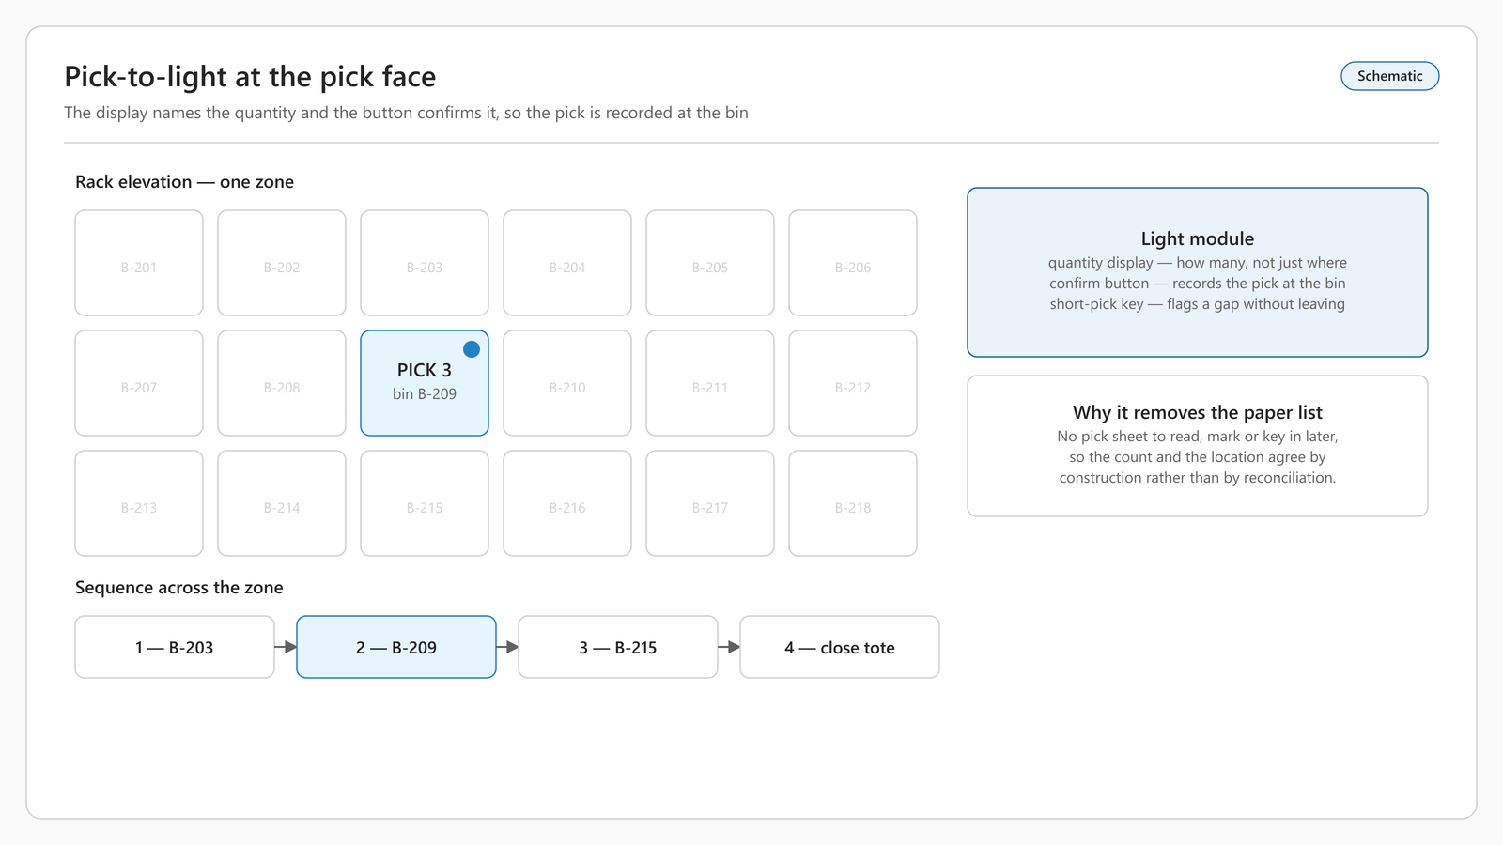Select rack bin B-206

click(853, 263)
